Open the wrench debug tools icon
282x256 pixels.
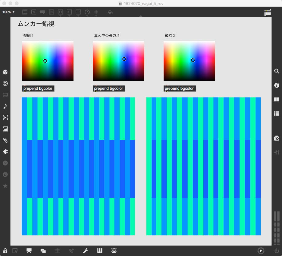coord(85,251)
